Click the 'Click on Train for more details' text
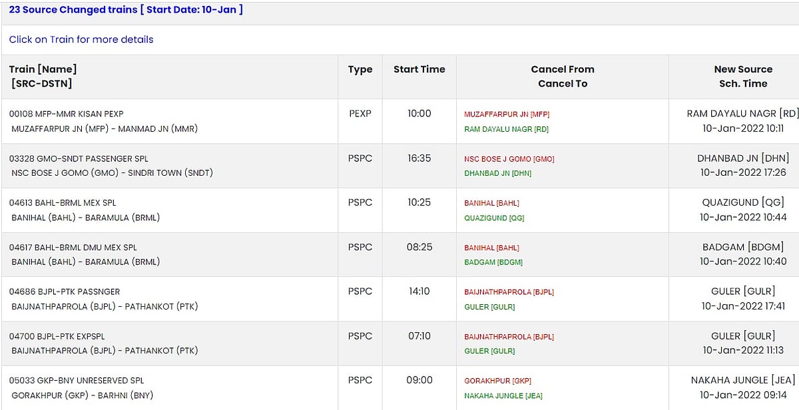The height and width of the screenshot is (410, 799). coord(81,39)
